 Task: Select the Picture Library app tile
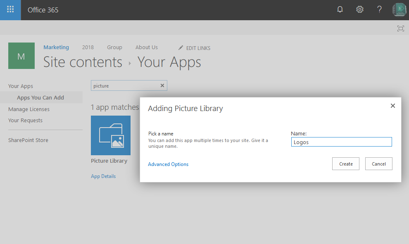coord(110,135)
